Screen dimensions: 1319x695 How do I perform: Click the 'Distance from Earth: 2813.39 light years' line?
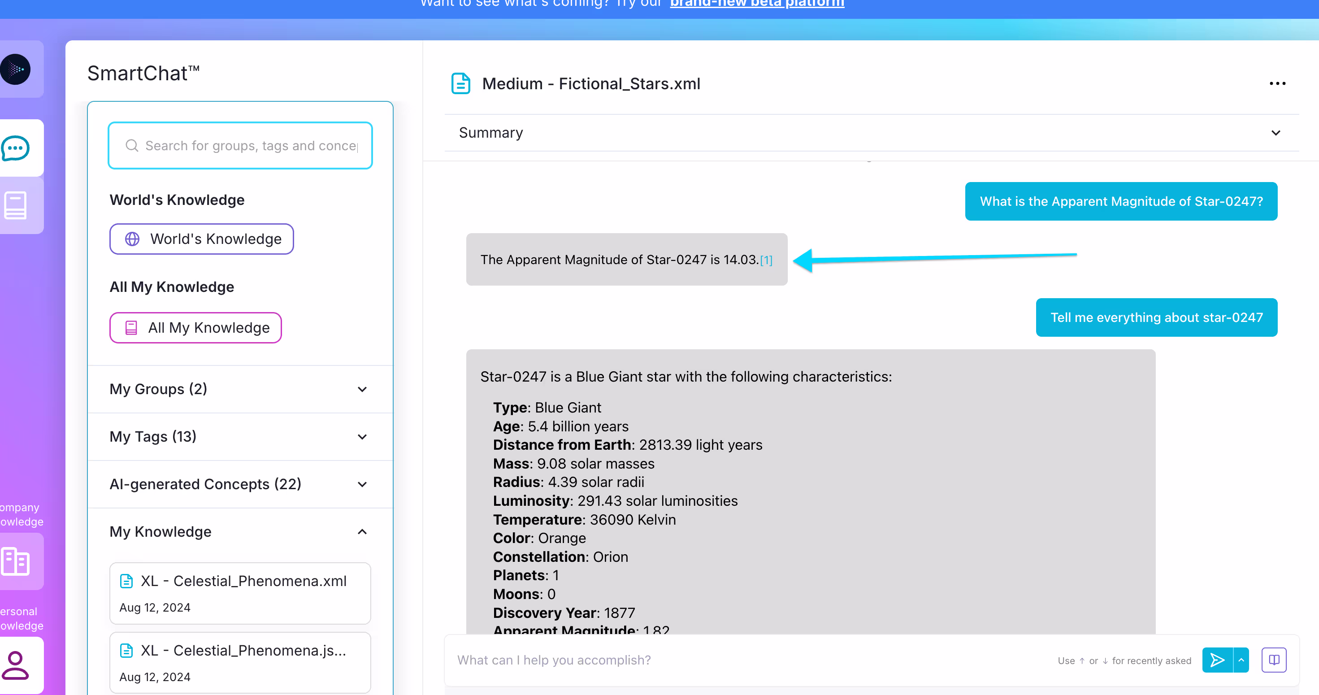(628, 444)
